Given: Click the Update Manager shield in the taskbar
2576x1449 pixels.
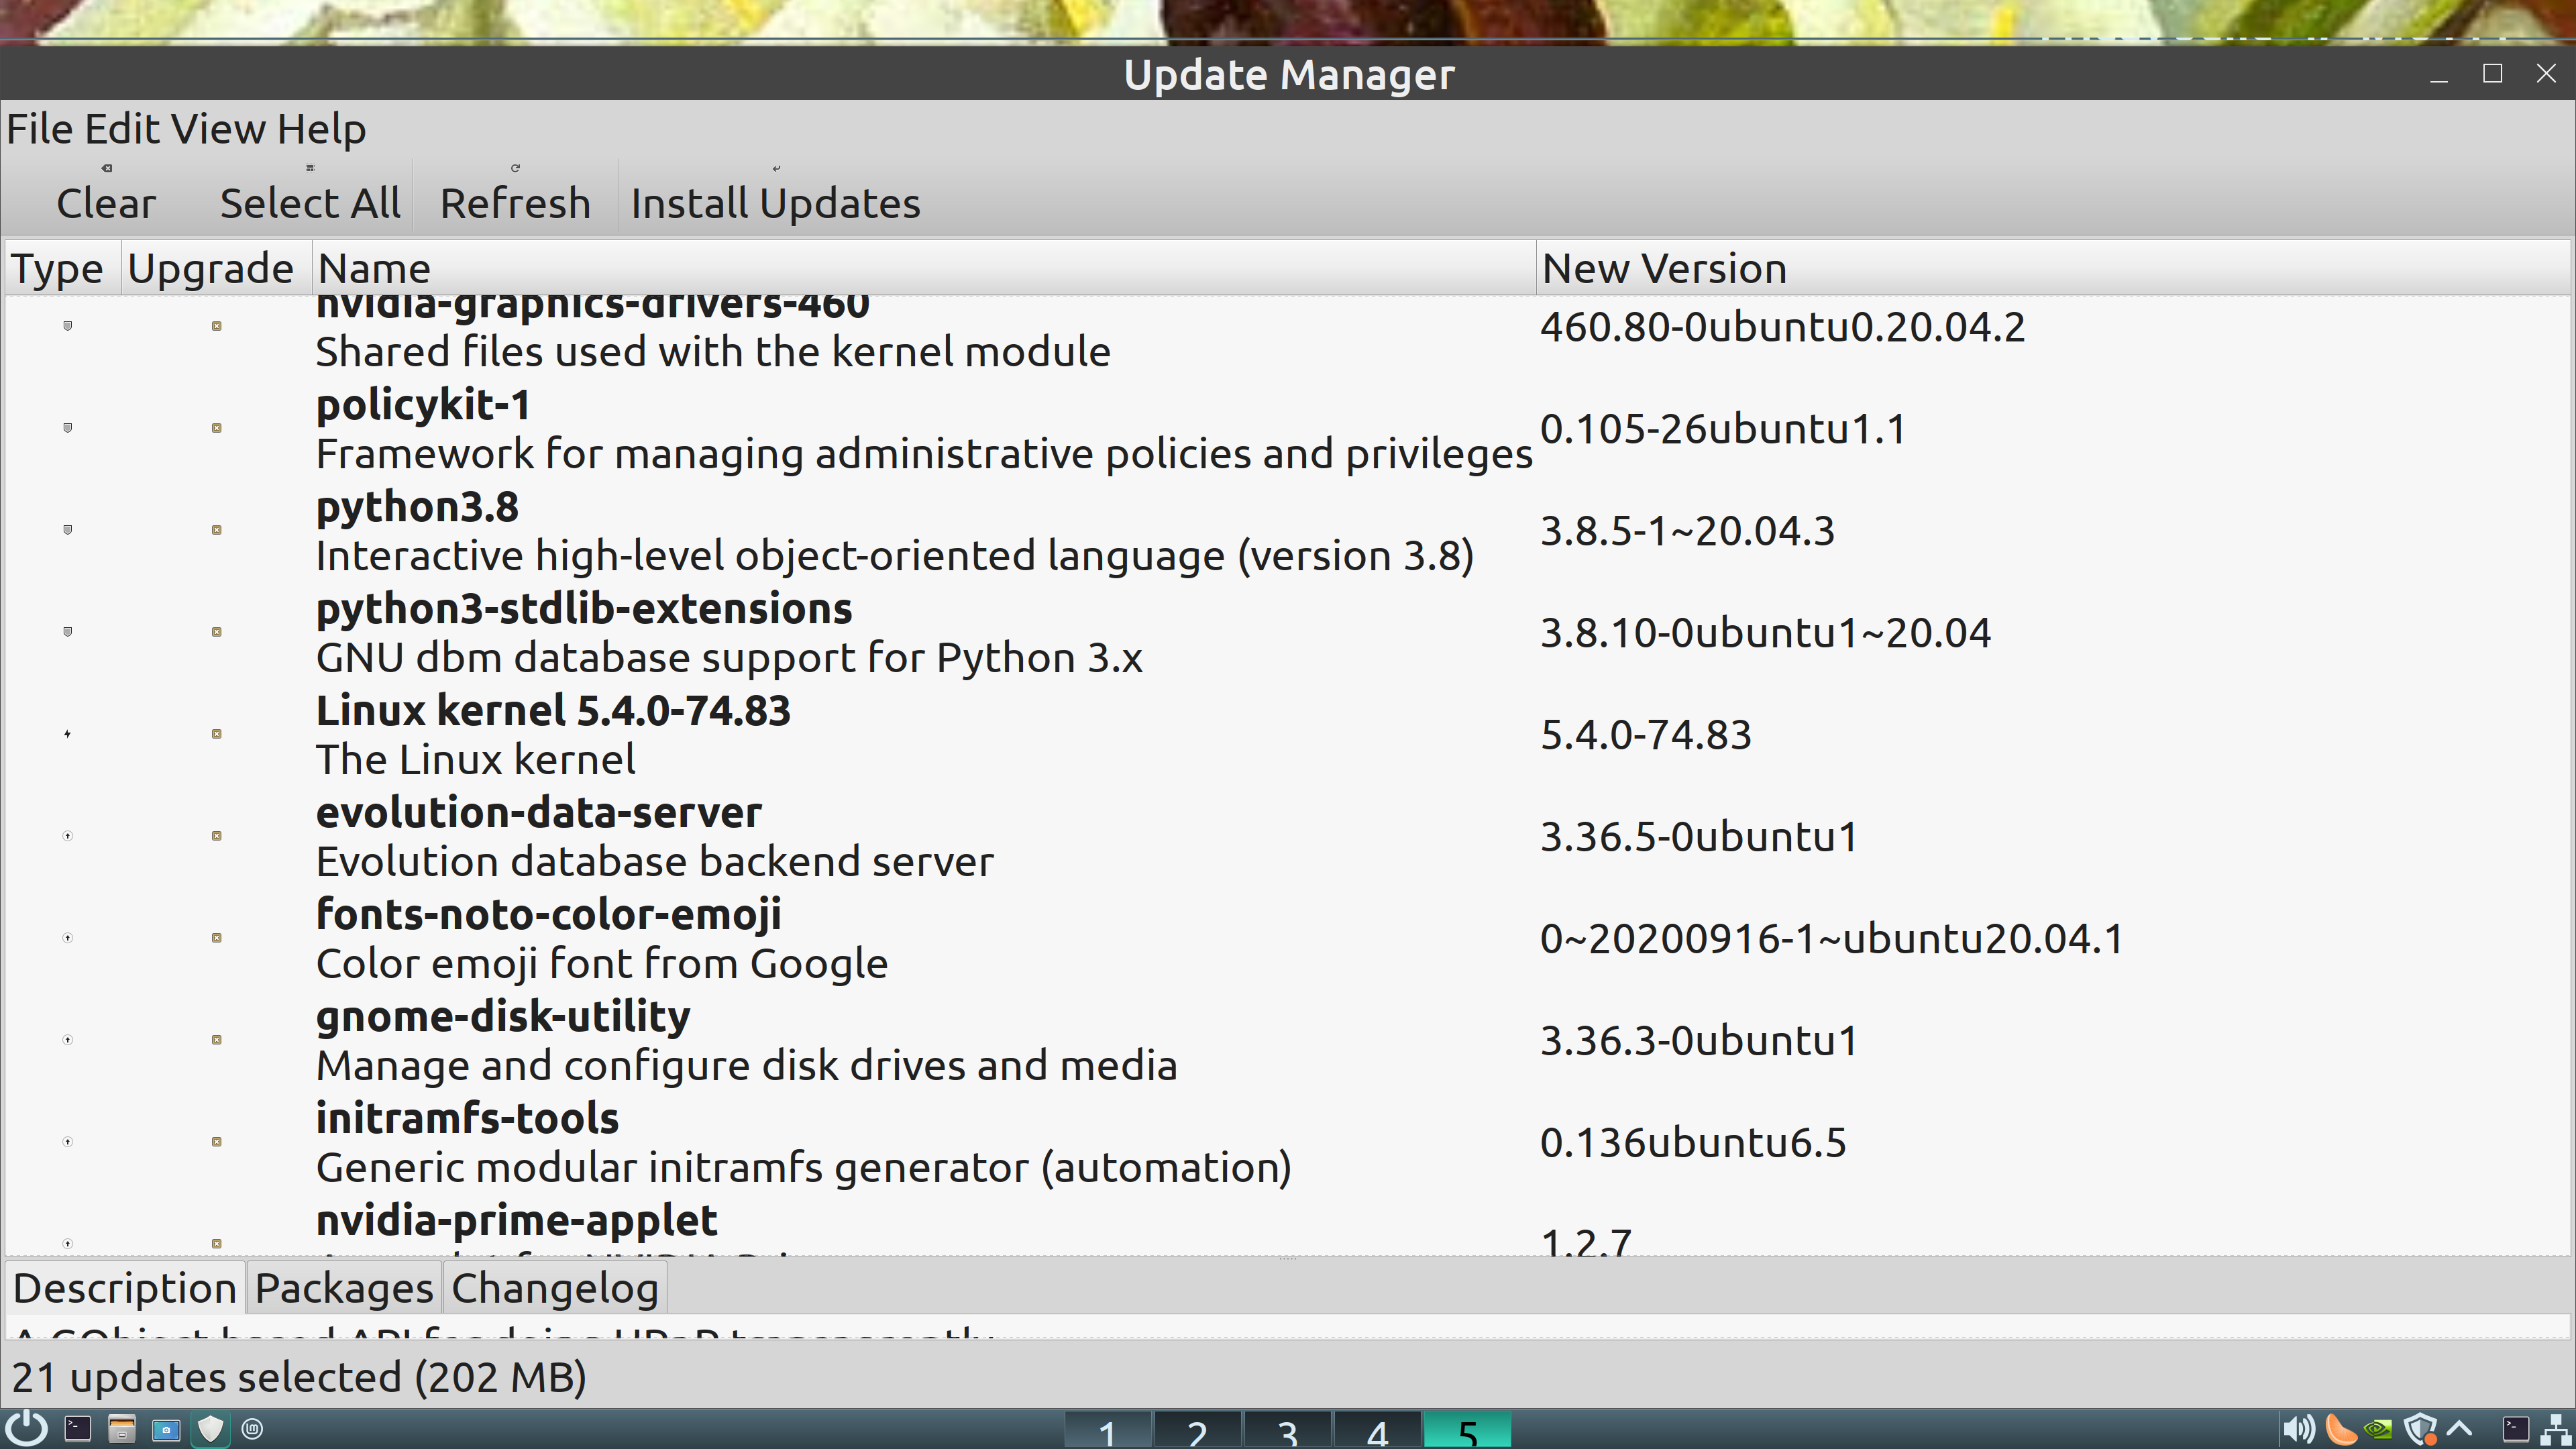Looking at the screenshot, I should pos(210,1429).
